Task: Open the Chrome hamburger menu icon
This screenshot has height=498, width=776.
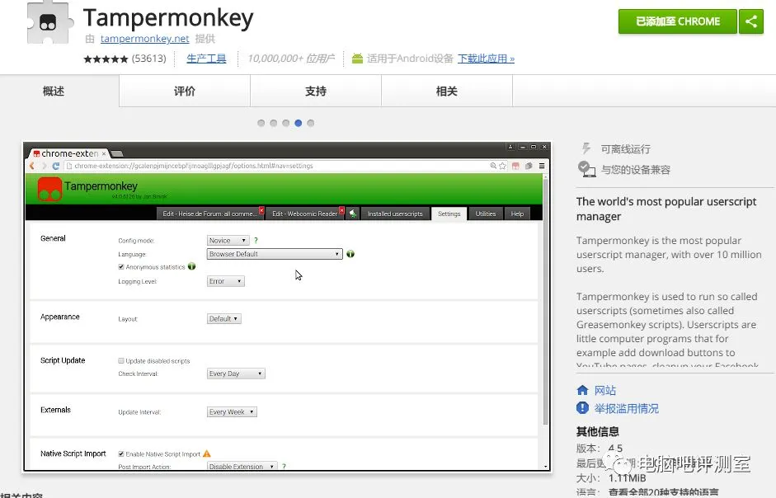Action: tap(542, 166)
